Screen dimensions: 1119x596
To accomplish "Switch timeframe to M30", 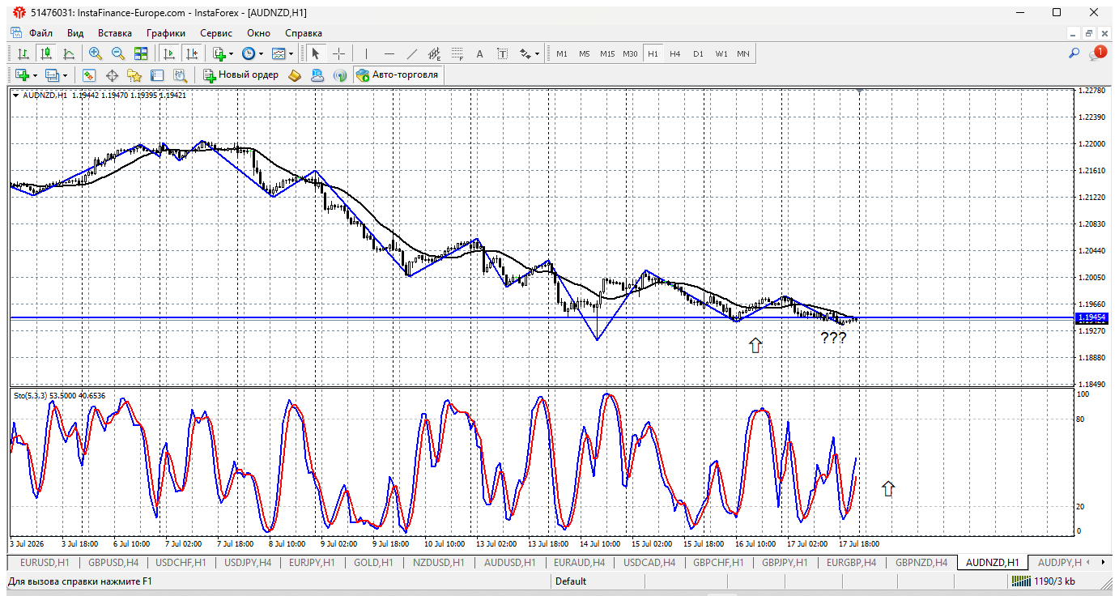I will click(630, 53).
